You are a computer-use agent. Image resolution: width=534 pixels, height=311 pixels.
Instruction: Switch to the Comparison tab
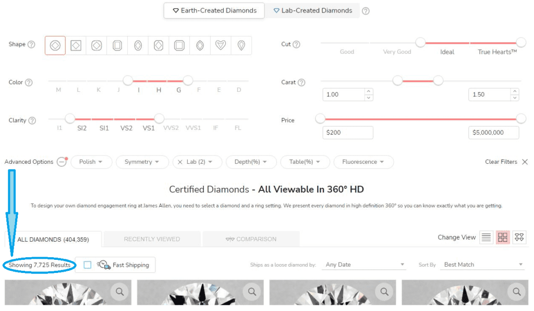click(251, 239)
